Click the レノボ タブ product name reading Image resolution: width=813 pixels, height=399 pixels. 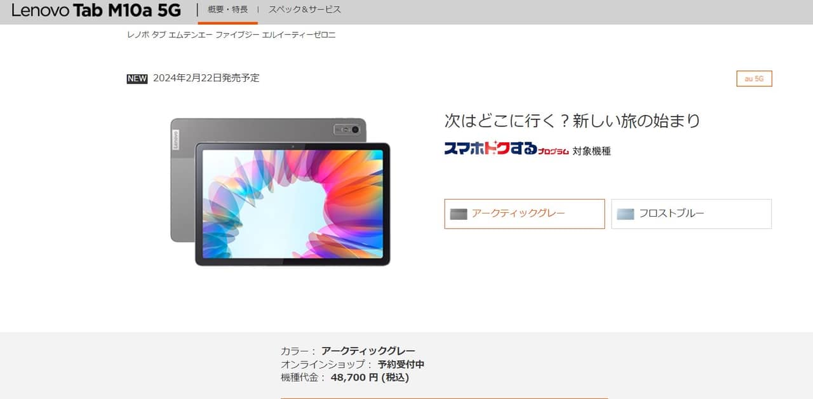click(x=231, y=35)
